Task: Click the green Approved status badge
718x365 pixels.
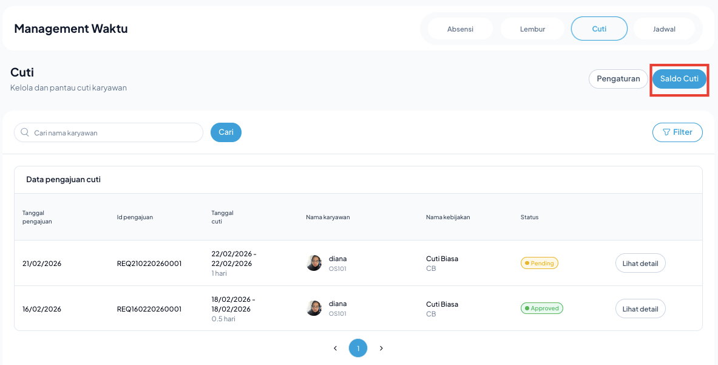Action: tap(541, 309)
